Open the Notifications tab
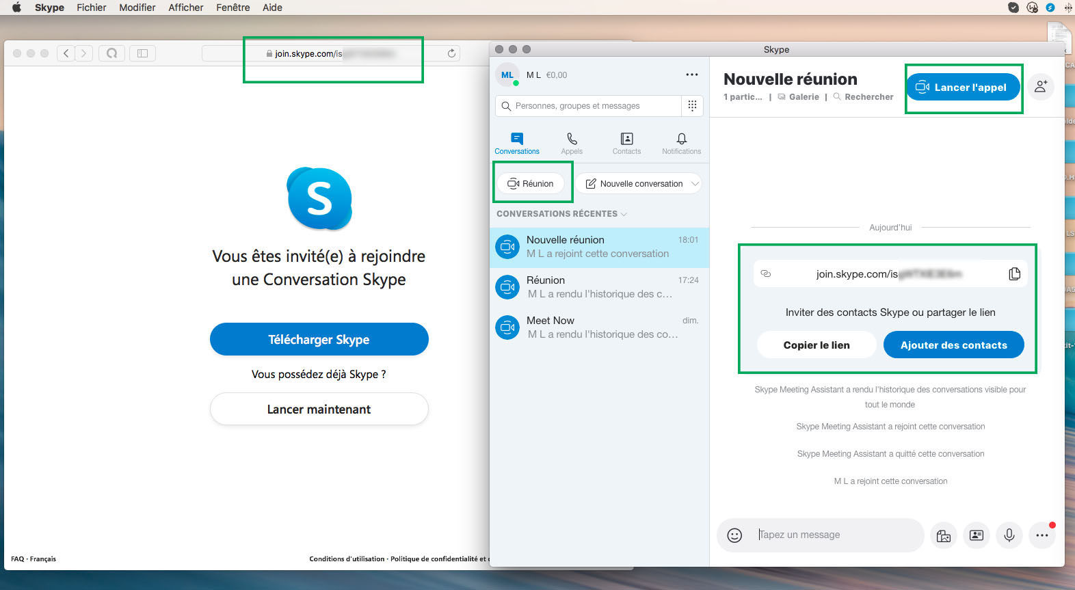The image size is (1075, 590). click(x=681, y=144)
